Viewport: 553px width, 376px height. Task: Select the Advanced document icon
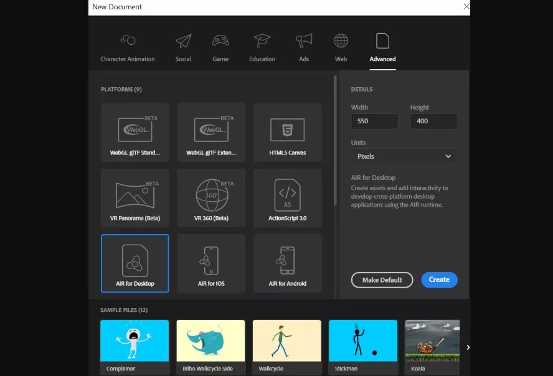382,40
